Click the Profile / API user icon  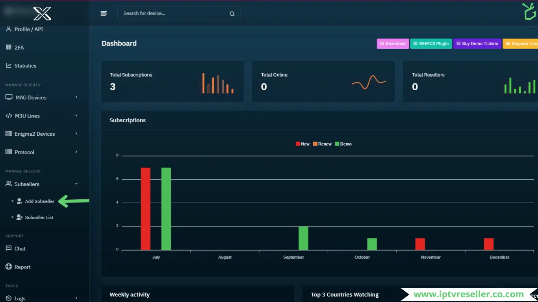pyautogui.click(x=9, y=29)
